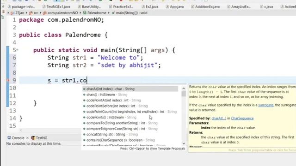Place cursor on line 7 str2 declaration

(x=104, y=65)
